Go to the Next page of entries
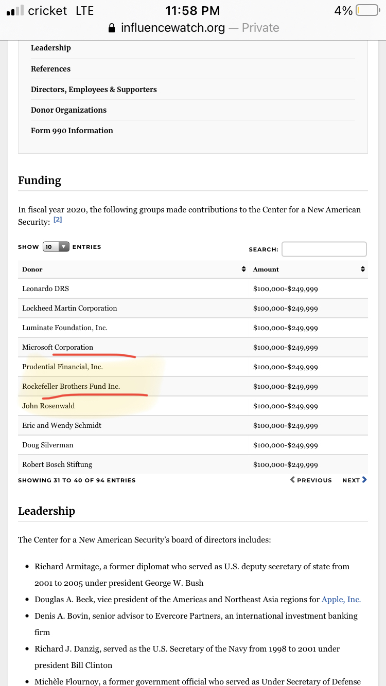 [355, 480]
